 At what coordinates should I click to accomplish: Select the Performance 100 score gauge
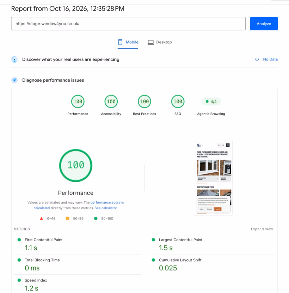[78, 101]
